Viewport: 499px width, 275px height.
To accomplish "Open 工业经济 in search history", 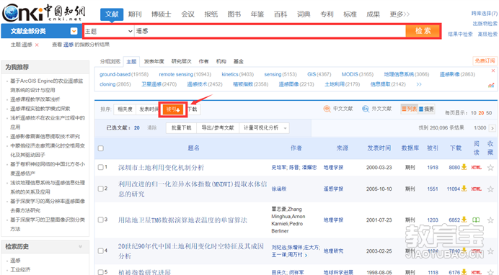I will (x=20, y=270).
